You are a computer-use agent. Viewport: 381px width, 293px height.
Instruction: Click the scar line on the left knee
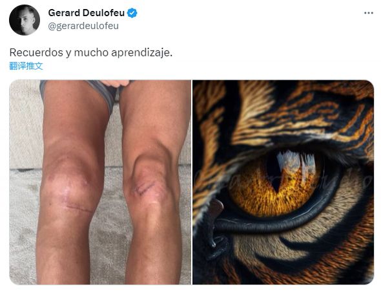pos(78,208)
